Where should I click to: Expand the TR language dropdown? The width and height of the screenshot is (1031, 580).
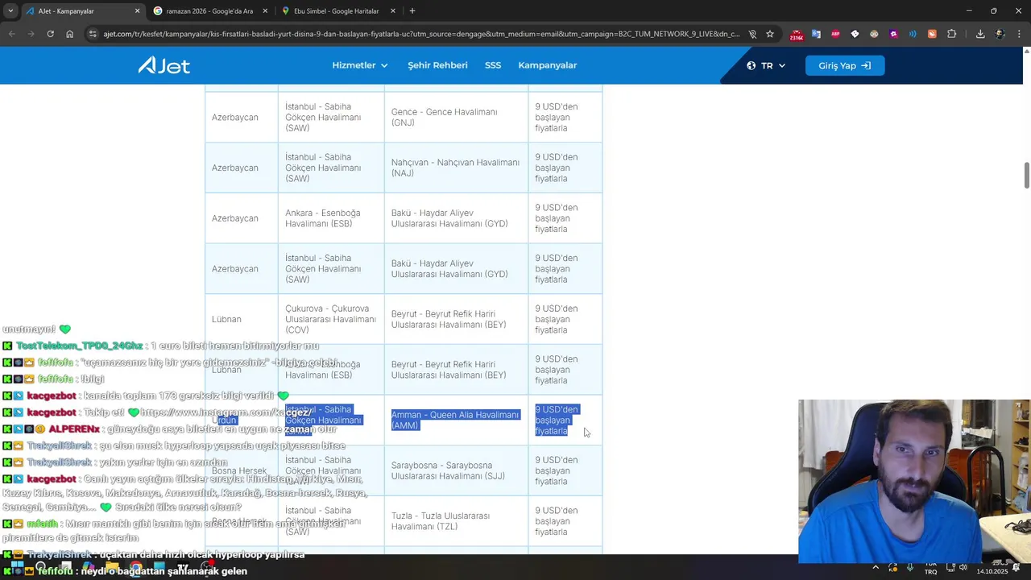point(766,65)
